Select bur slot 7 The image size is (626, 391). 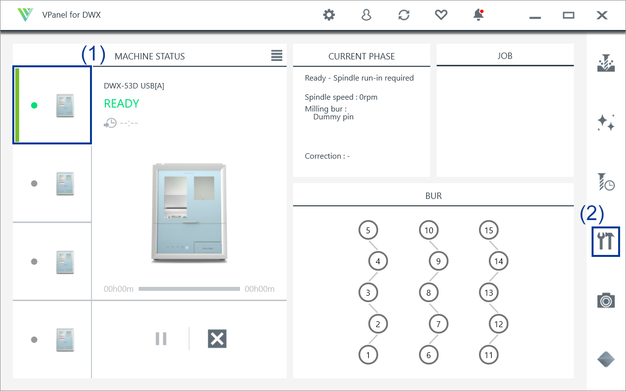439,324
